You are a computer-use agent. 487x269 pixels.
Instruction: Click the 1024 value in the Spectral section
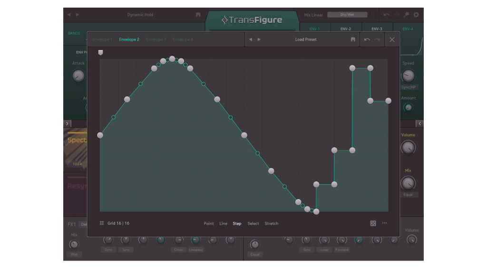tap(78, 164)
